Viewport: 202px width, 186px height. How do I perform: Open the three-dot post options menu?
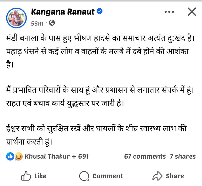169,12
